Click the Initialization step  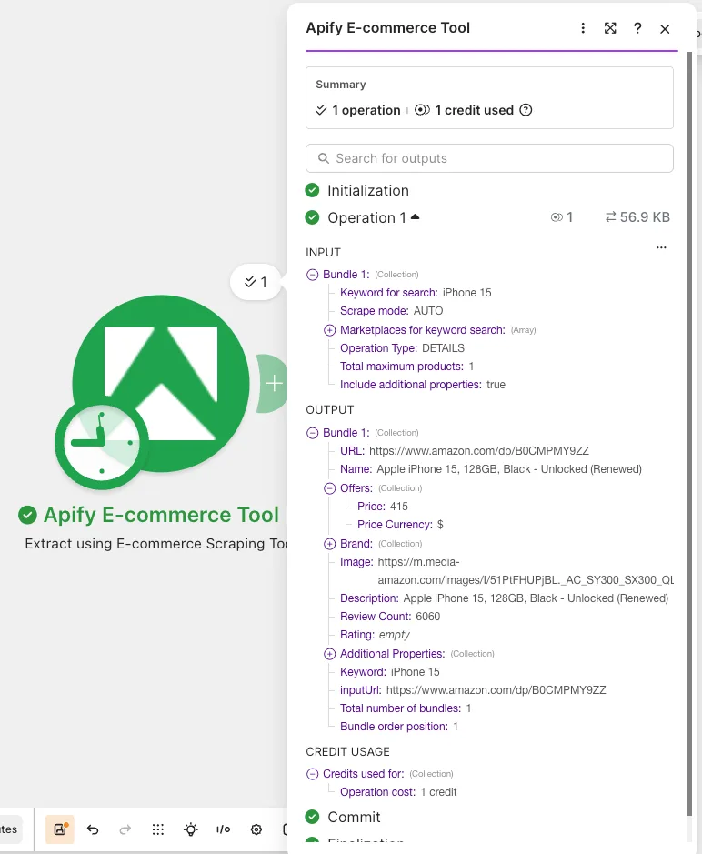(x=368, y=190)
